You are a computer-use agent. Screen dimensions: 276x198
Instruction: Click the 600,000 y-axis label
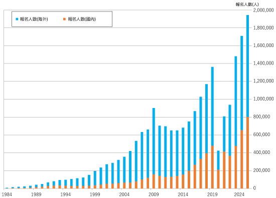(261, 134)
